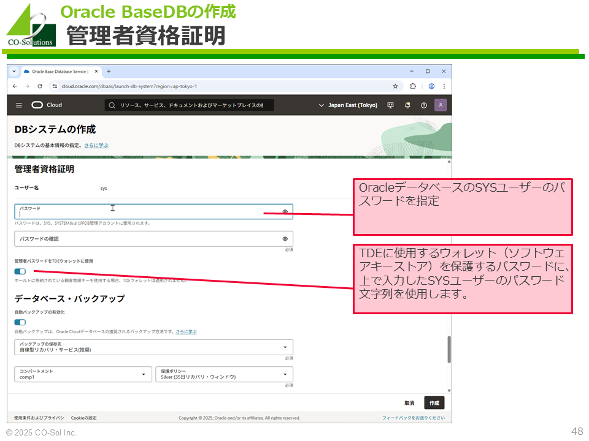Focus the パスワード input field

(153, 212)
